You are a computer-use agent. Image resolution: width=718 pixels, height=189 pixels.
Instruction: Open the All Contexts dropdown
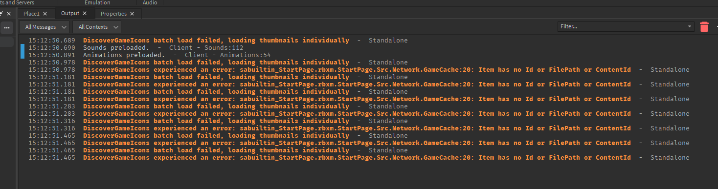97,27
